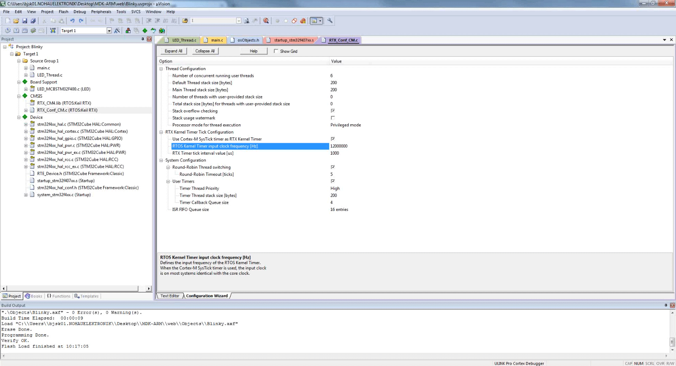The height and width of the screenshot is (366, 676).
Task: Collapse the Thread Configuration section
Action: tap(161, 69)
